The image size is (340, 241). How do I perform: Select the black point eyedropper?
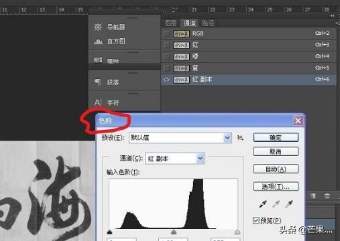263,204
